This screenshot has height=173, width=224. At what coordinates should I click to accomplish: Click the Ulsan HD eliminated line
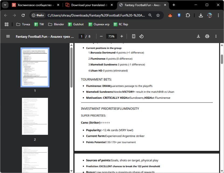pos(108,71)
